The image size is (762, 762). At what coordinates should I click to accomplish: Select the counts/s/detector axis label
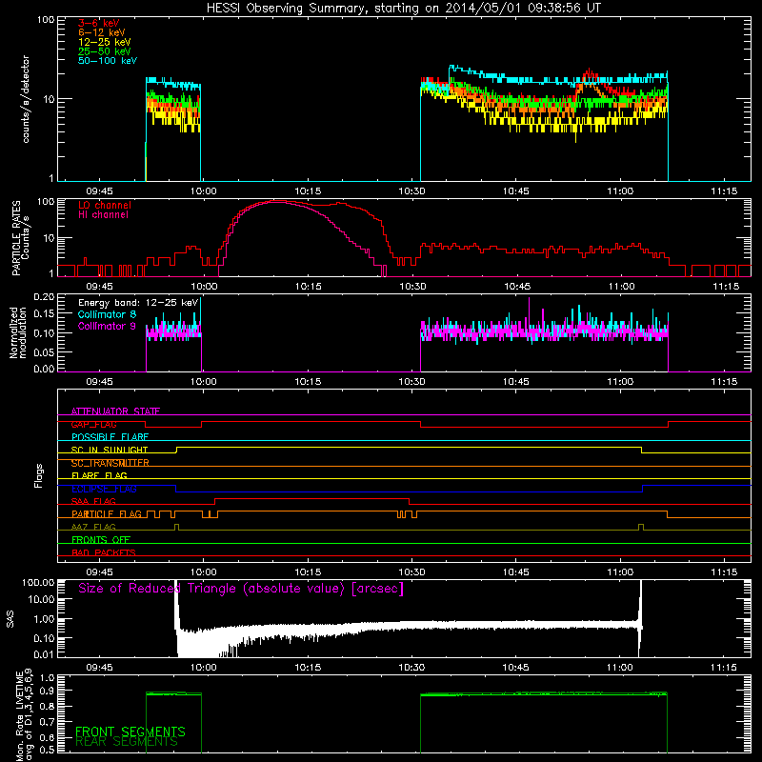pos(26,99)
